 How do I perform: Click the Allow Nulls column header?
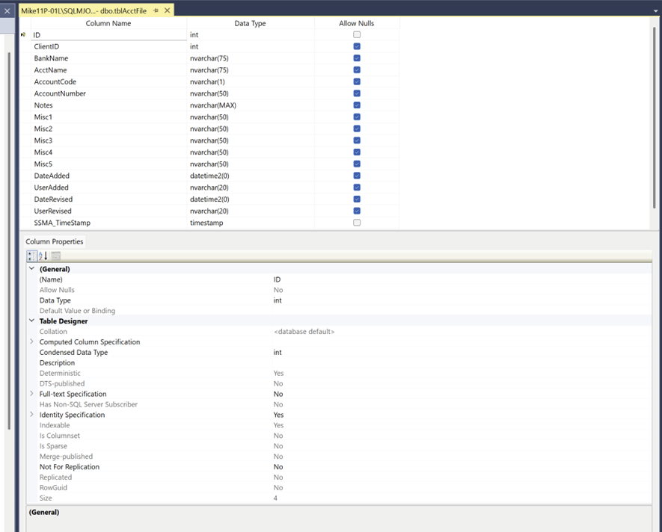pyautogui.click(x=357, y=24)
